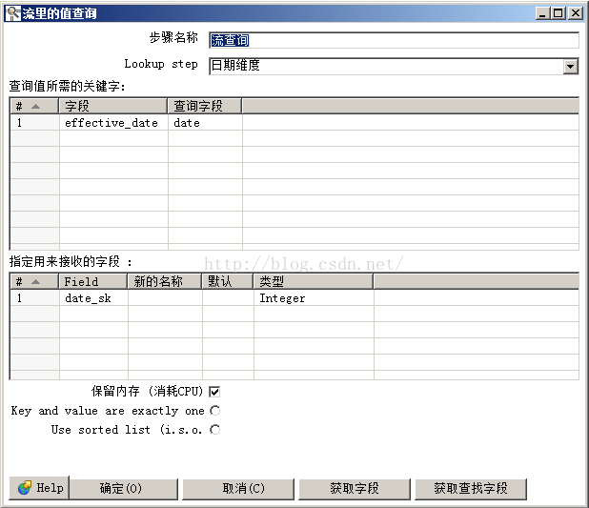Viewport: 589px width, 508px height.
Task: Select the effective_date cell
Action: point(113,123)
